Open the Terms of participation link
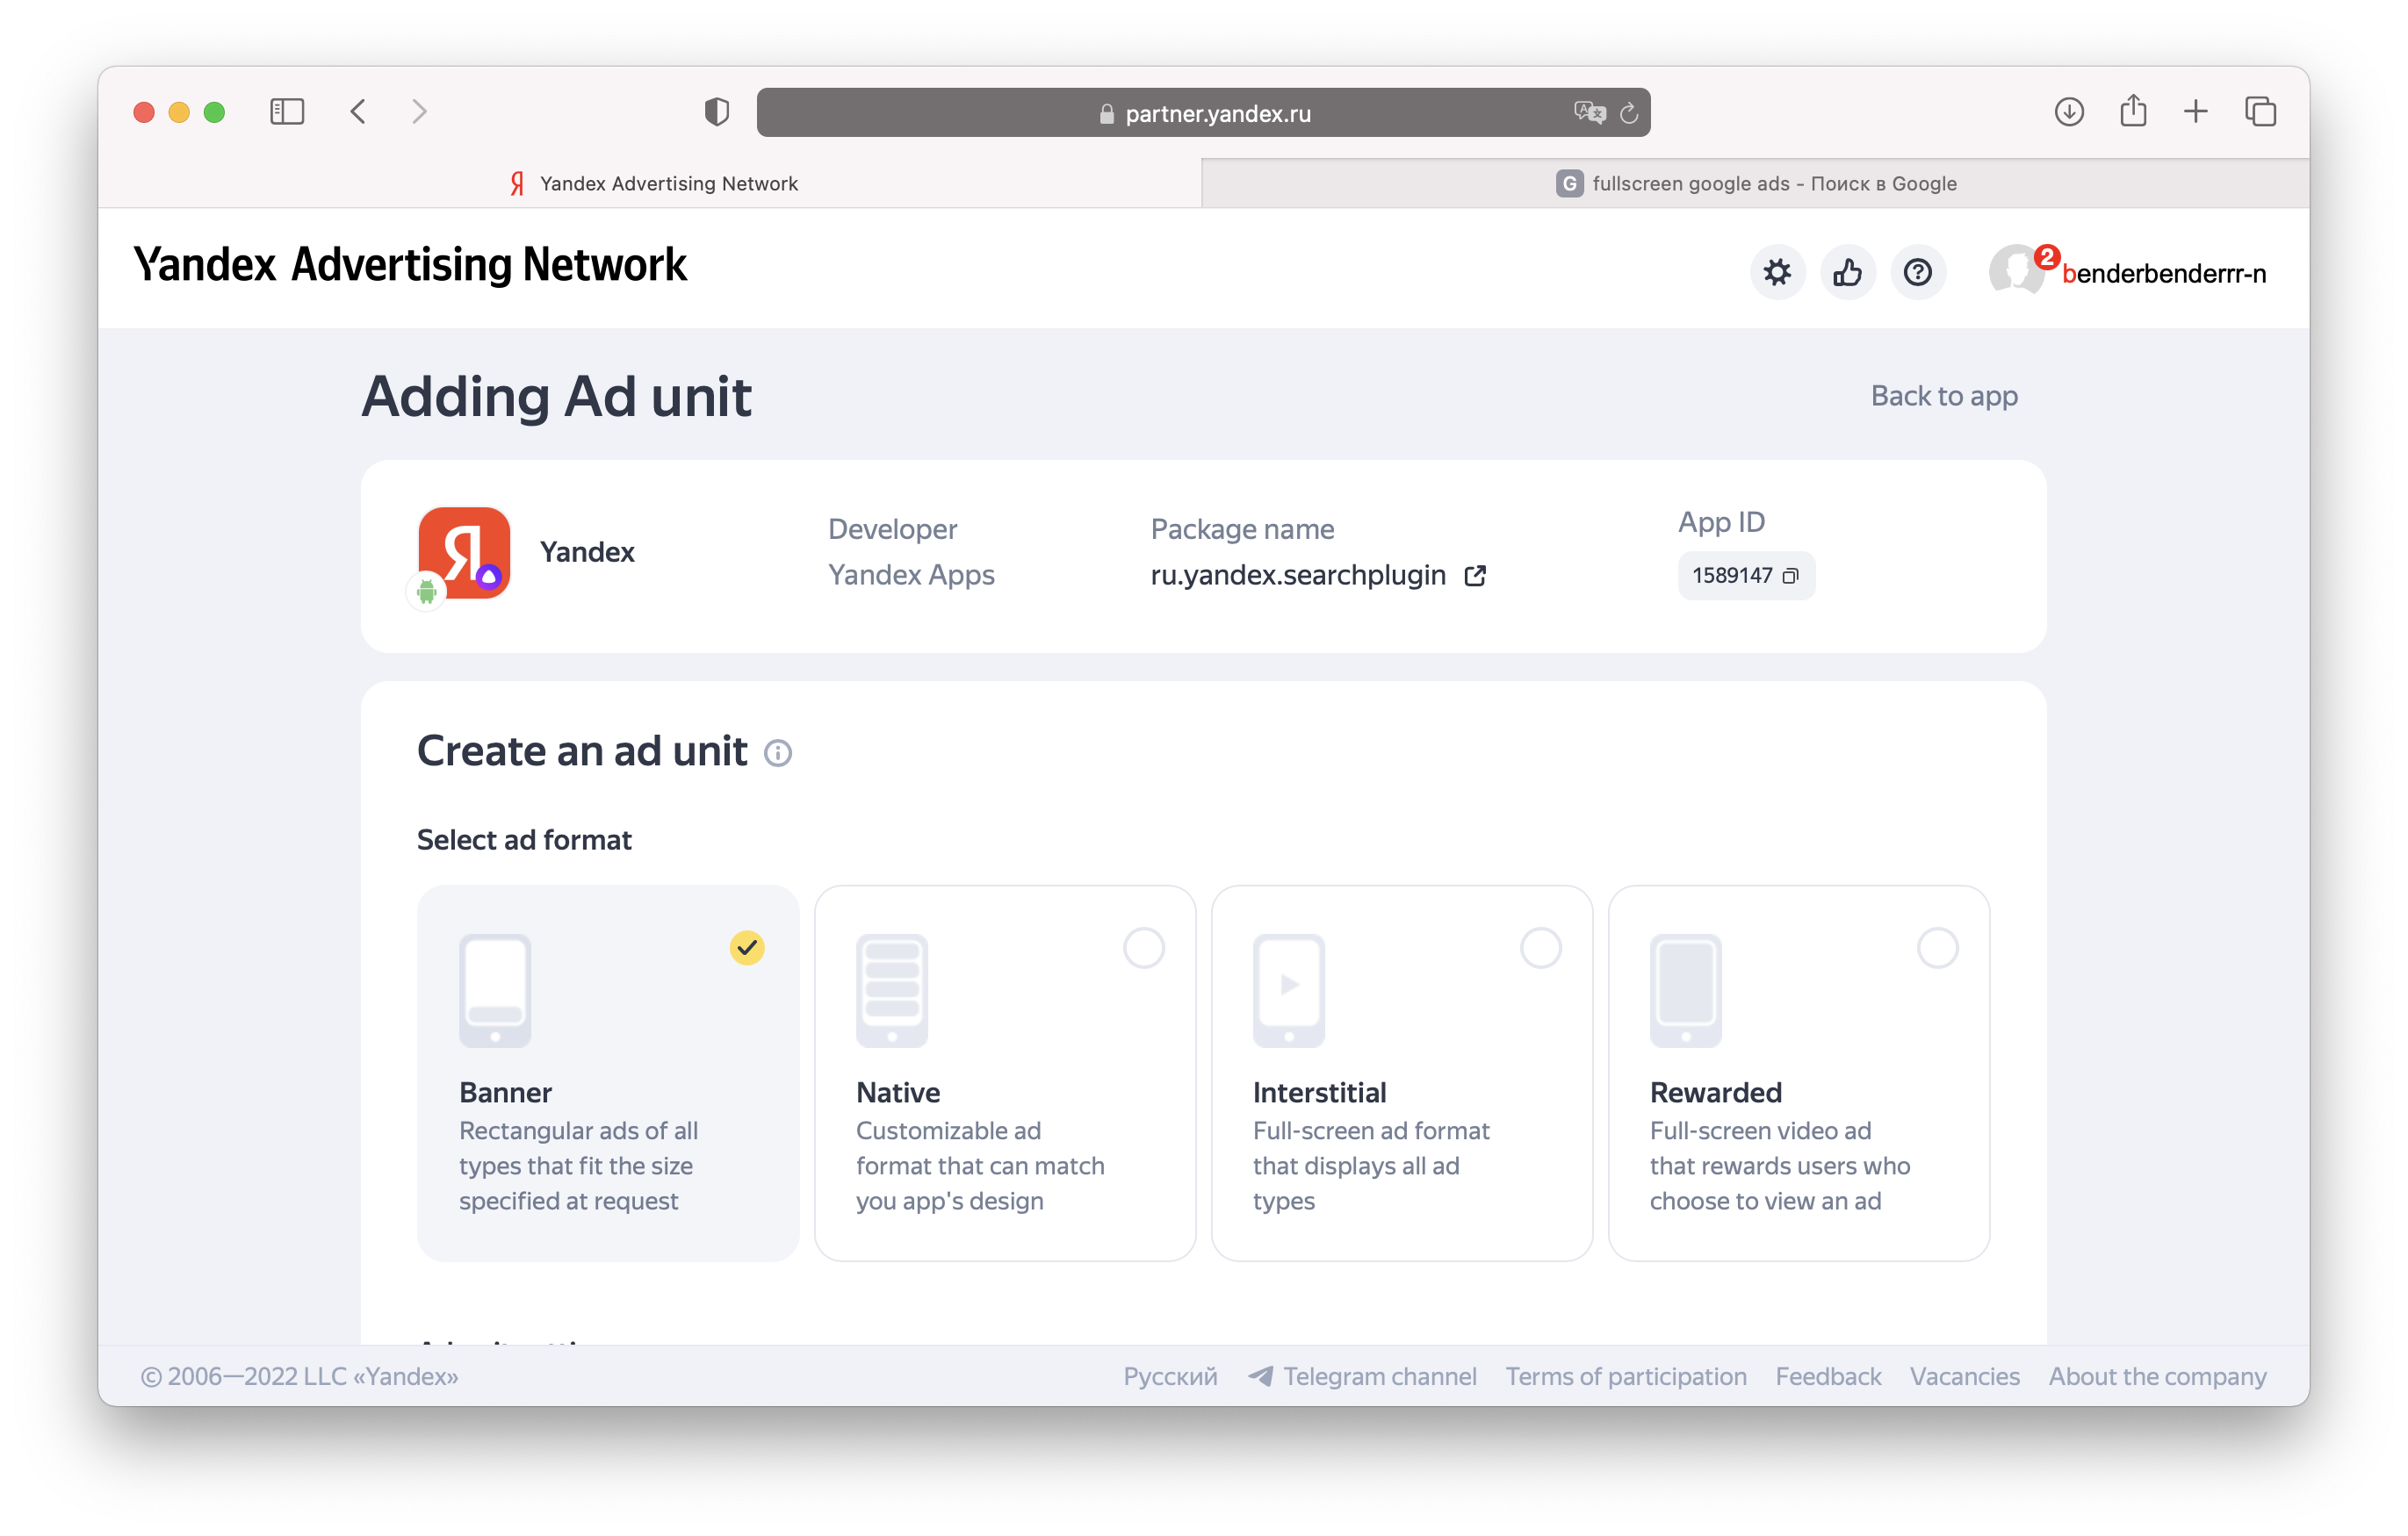 (x=1625, y=1376)
